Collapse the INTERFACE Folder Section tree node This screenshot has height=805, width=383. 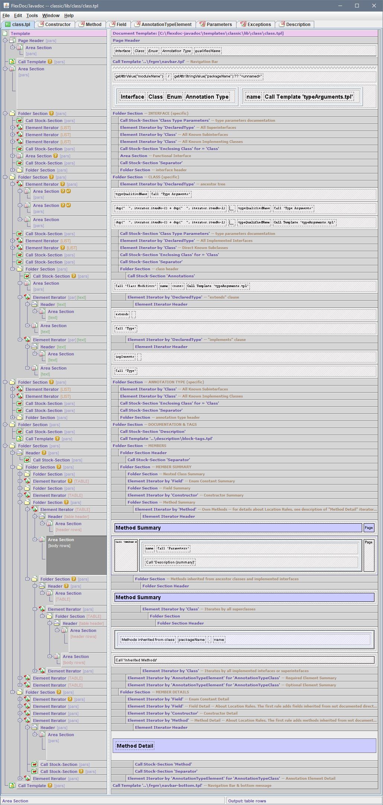click(5, 114)
